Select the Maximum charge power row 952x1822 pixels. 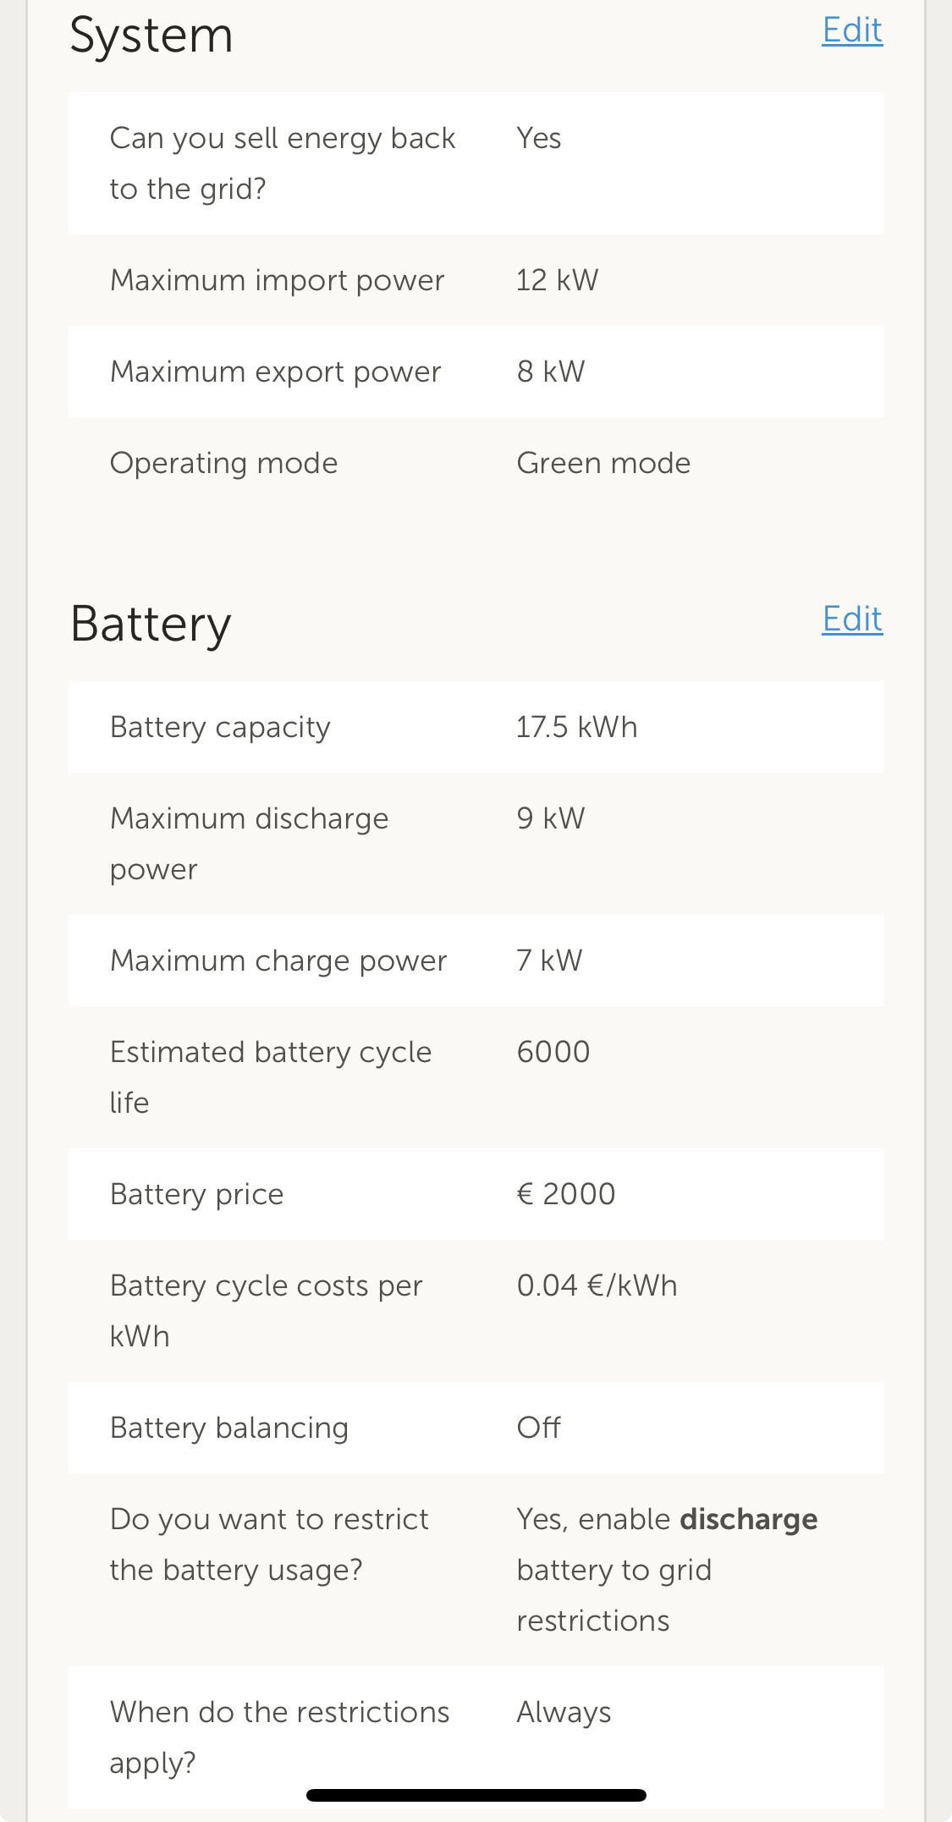476,961
